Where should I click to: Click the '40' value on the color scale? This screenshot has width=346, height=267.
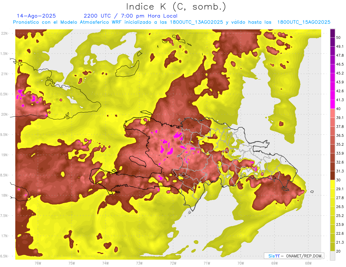(339, 109)
